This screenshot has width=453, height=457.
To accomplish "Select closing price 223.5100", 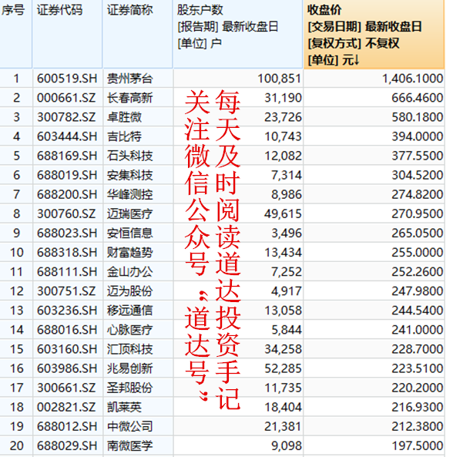I will pos(417,368).
